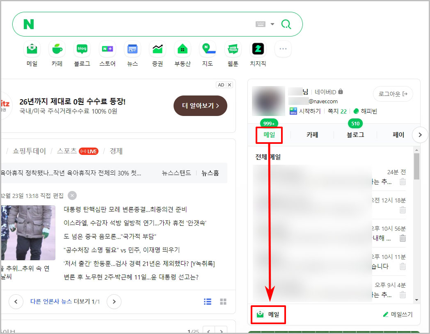
Task: Click the search magnifier icon
Action: click(x=286, y=24)
